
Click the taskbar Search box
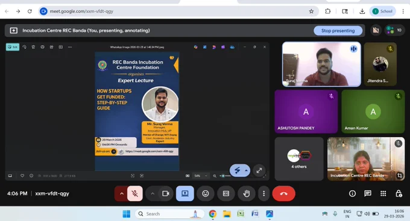[169, 214]
